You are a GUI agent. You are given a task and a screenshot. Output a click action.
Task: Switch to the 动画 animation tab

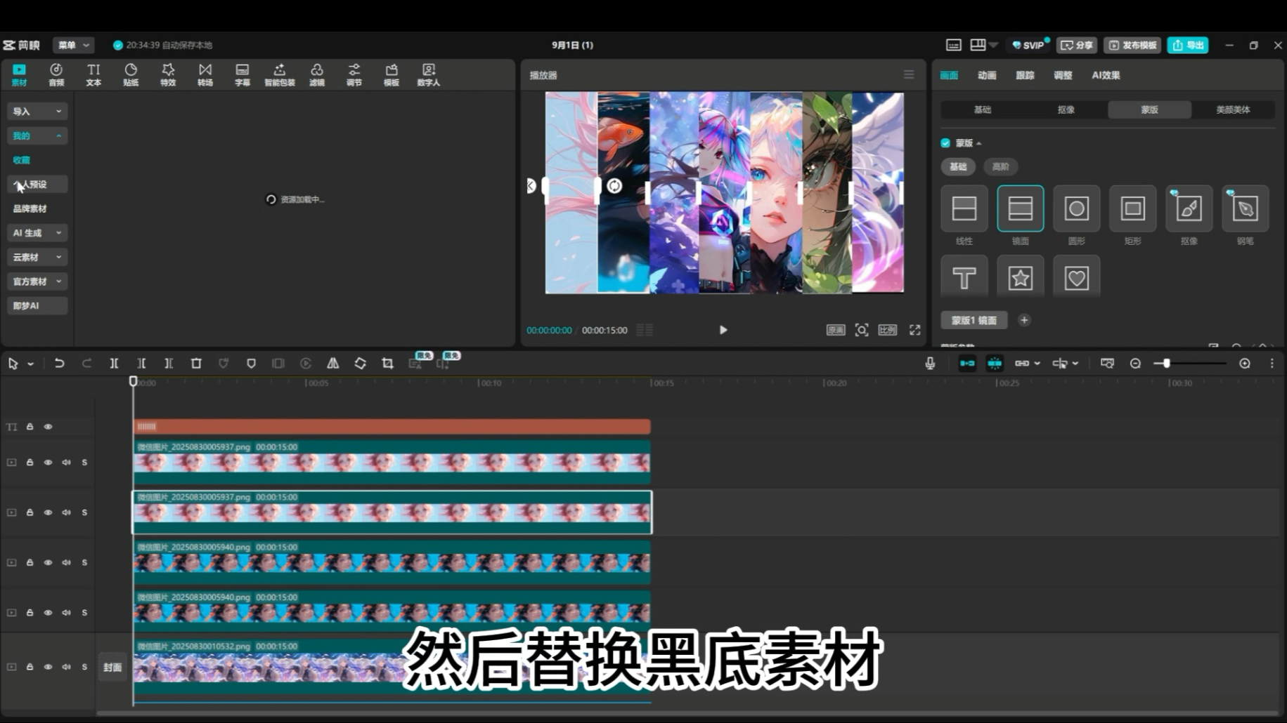pyautogui.click(x=987, y=75)
